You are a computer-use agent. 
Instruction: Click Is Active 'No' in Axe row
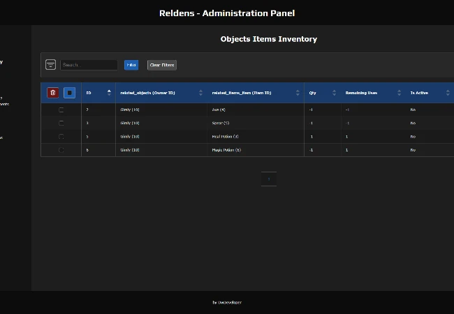413,110
